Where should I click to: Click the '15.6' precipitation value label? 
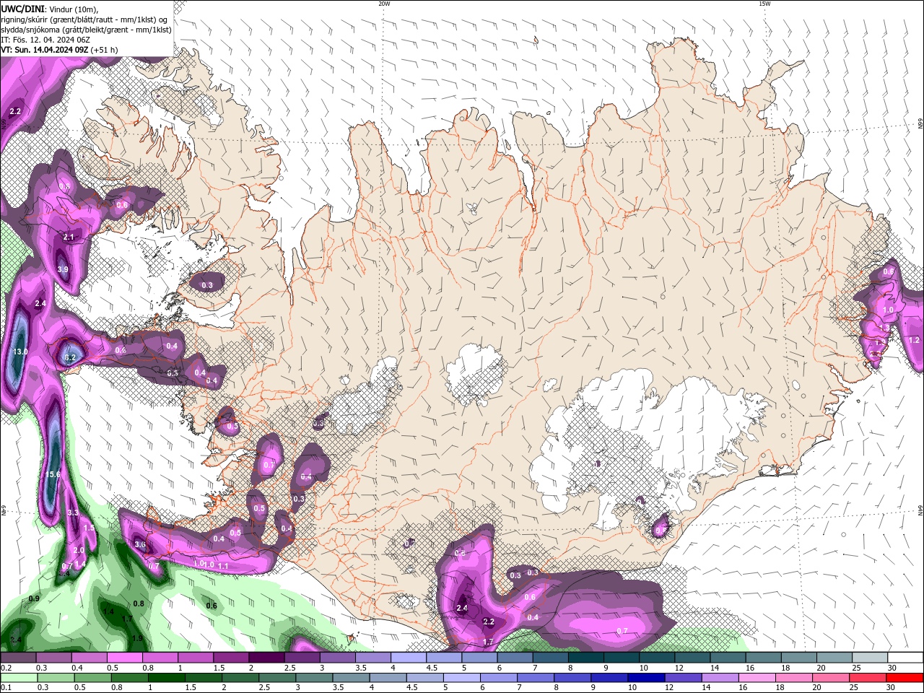point(53,474)
